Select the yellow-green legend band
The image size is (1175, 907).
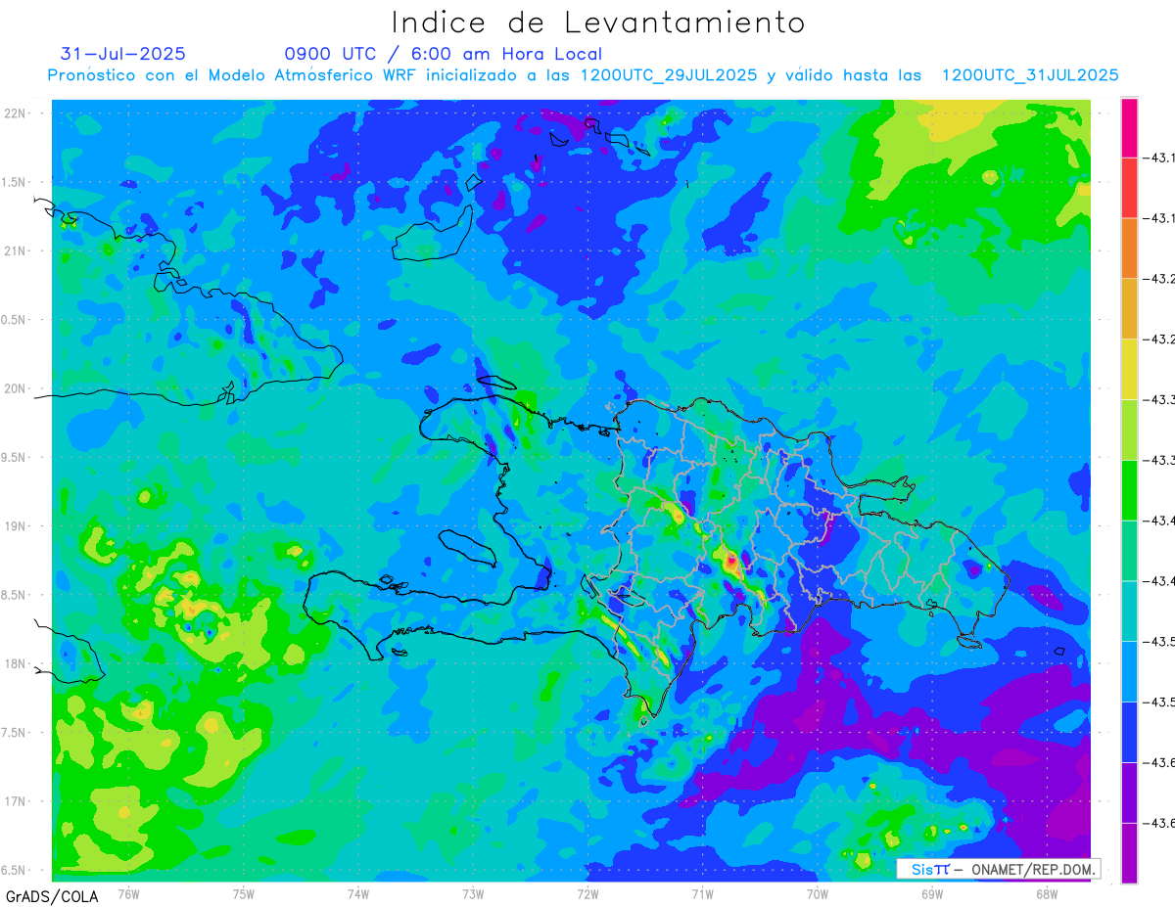pos(1129,430)
